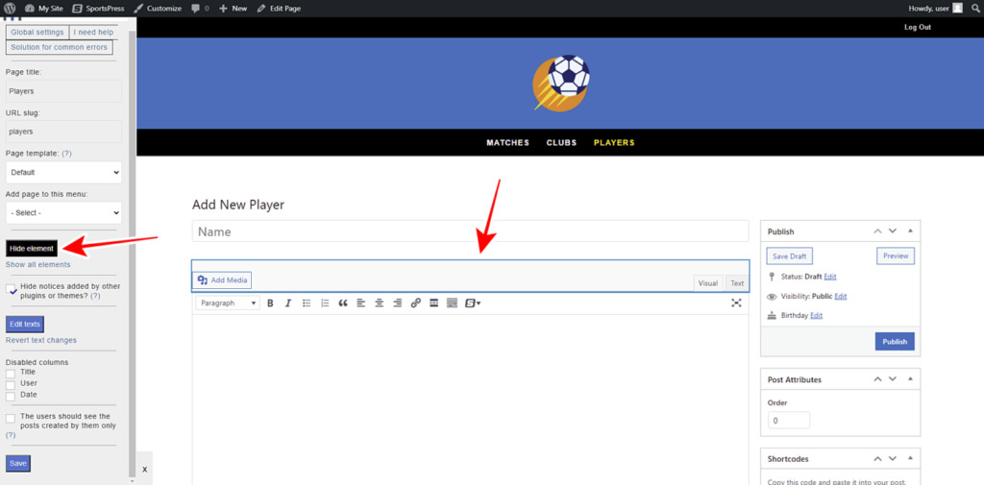Close sidebar panel with x button

144,469
